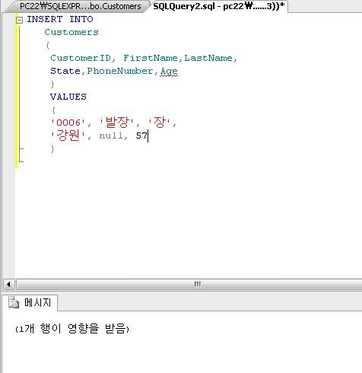This screenshot has width=362, height=373.
Task: Click the PhoneNumber column name
Action: click(x=120, y=71)
